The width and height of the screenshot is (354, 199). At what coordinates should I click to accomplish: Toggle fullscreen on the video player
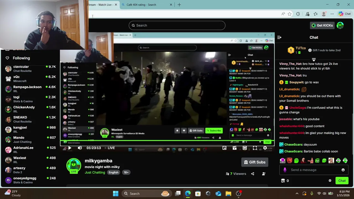tap(255, 148)
